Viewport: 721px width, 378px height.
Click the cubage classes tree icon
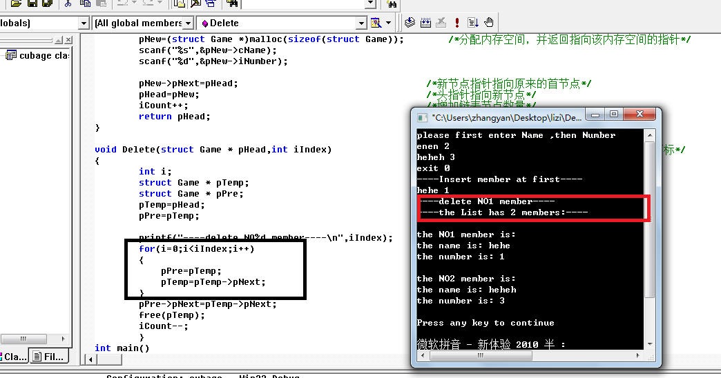12,56
